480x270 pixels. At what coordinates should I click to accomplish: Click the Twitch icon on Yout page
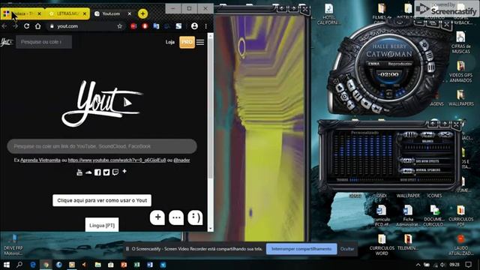(115, 172)
